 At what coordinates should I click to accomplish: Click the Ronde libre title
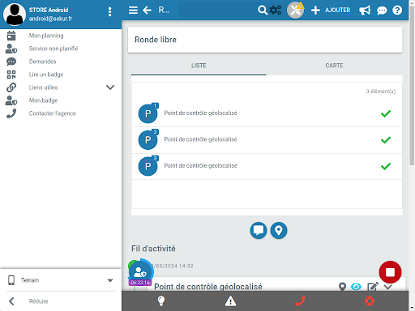point(156,40)
